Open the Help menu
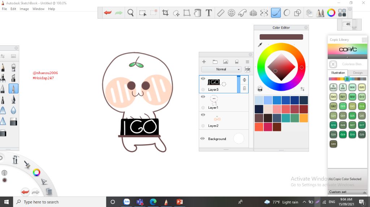 tap(51, 9)
